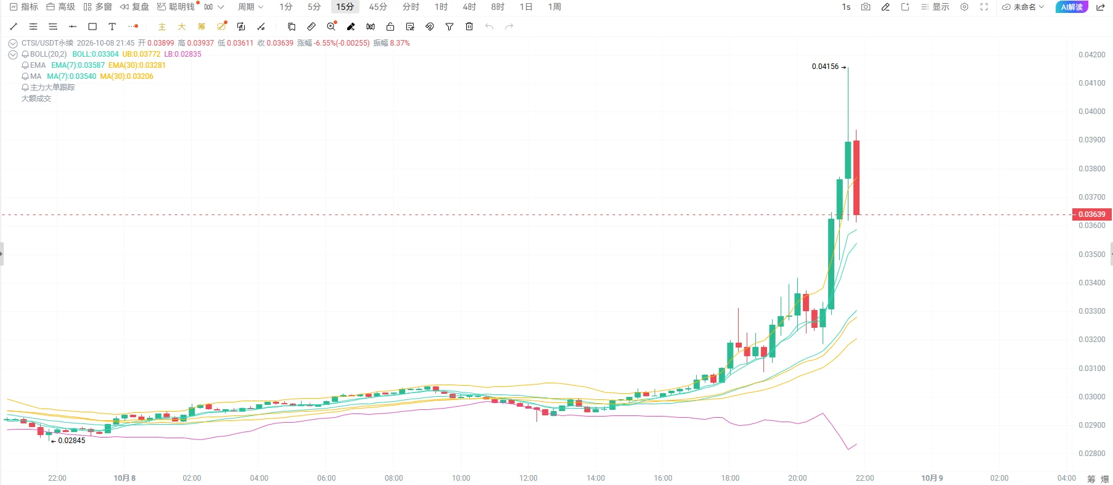
Task: Expand the 周期 period dropdown
Action: click(x=250, y=7)
